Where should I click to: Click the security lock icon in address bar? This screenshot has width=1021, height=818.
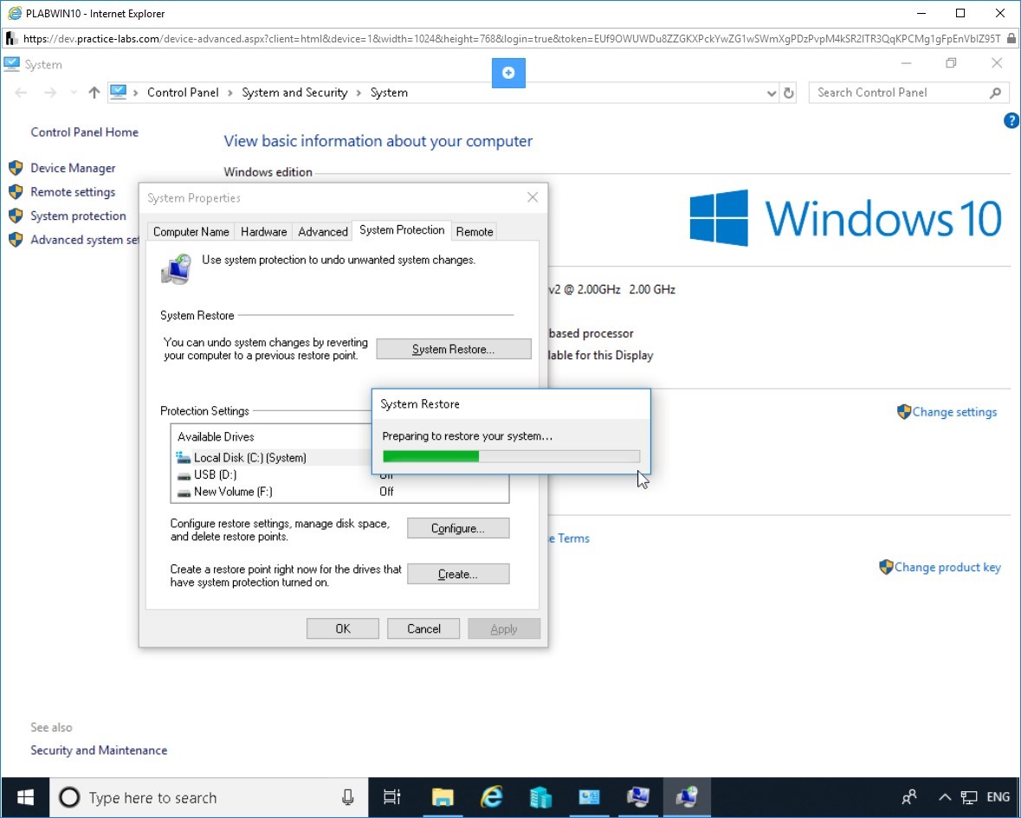pyautogui.click(x=1011, y=38)
